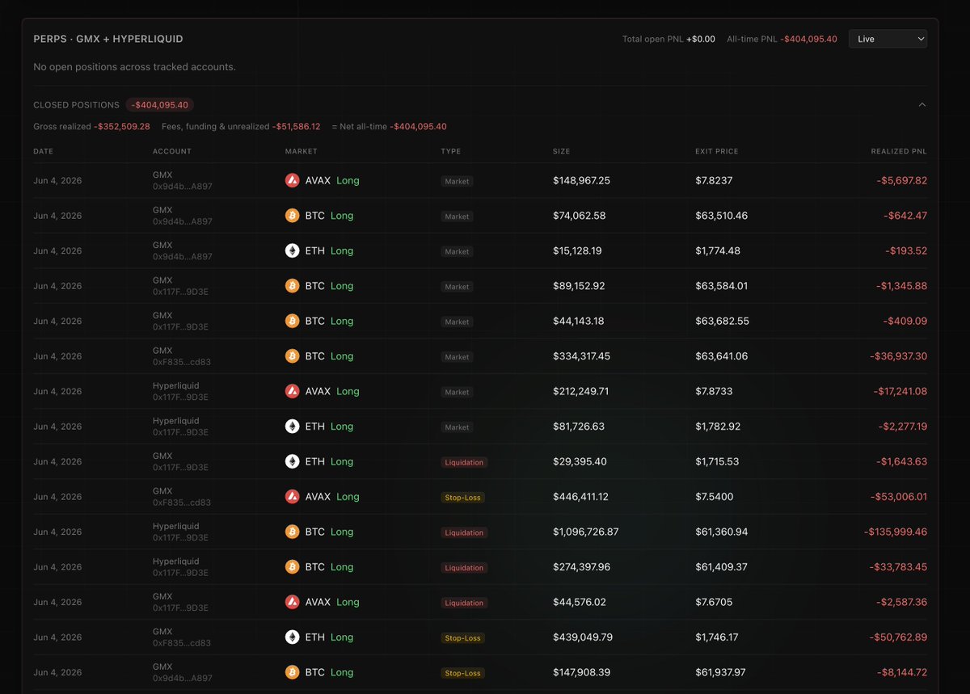Click the realized PNL -$5,697.82

pos(901,181)
